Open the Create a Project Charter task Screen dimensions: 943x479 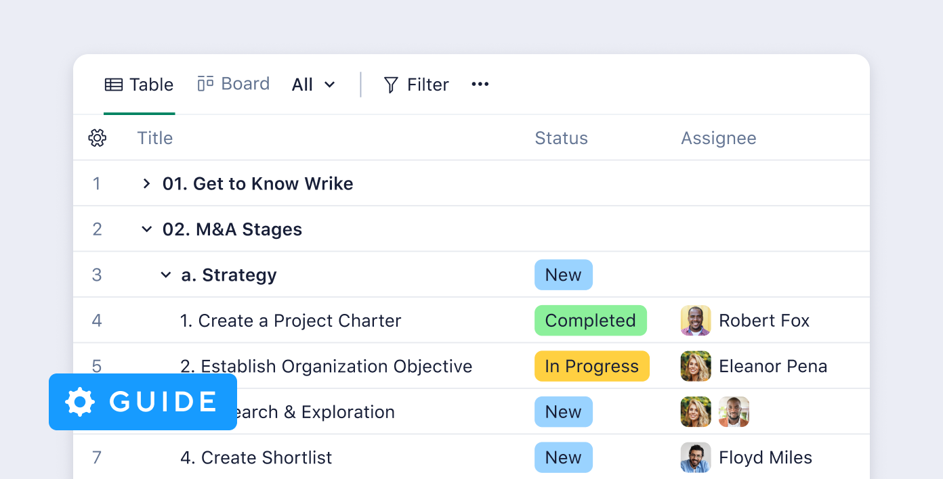[x=291, y=321]
